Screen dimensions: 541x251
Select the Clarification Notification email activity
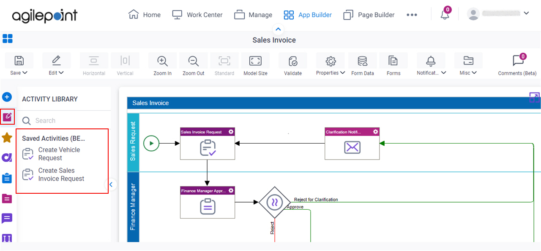coord(352,144)
